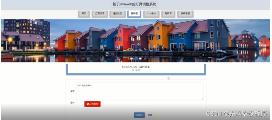This screenshot has height=120, width=272.
Task: Focus the 留言 message text area
Action: [139, 91]
